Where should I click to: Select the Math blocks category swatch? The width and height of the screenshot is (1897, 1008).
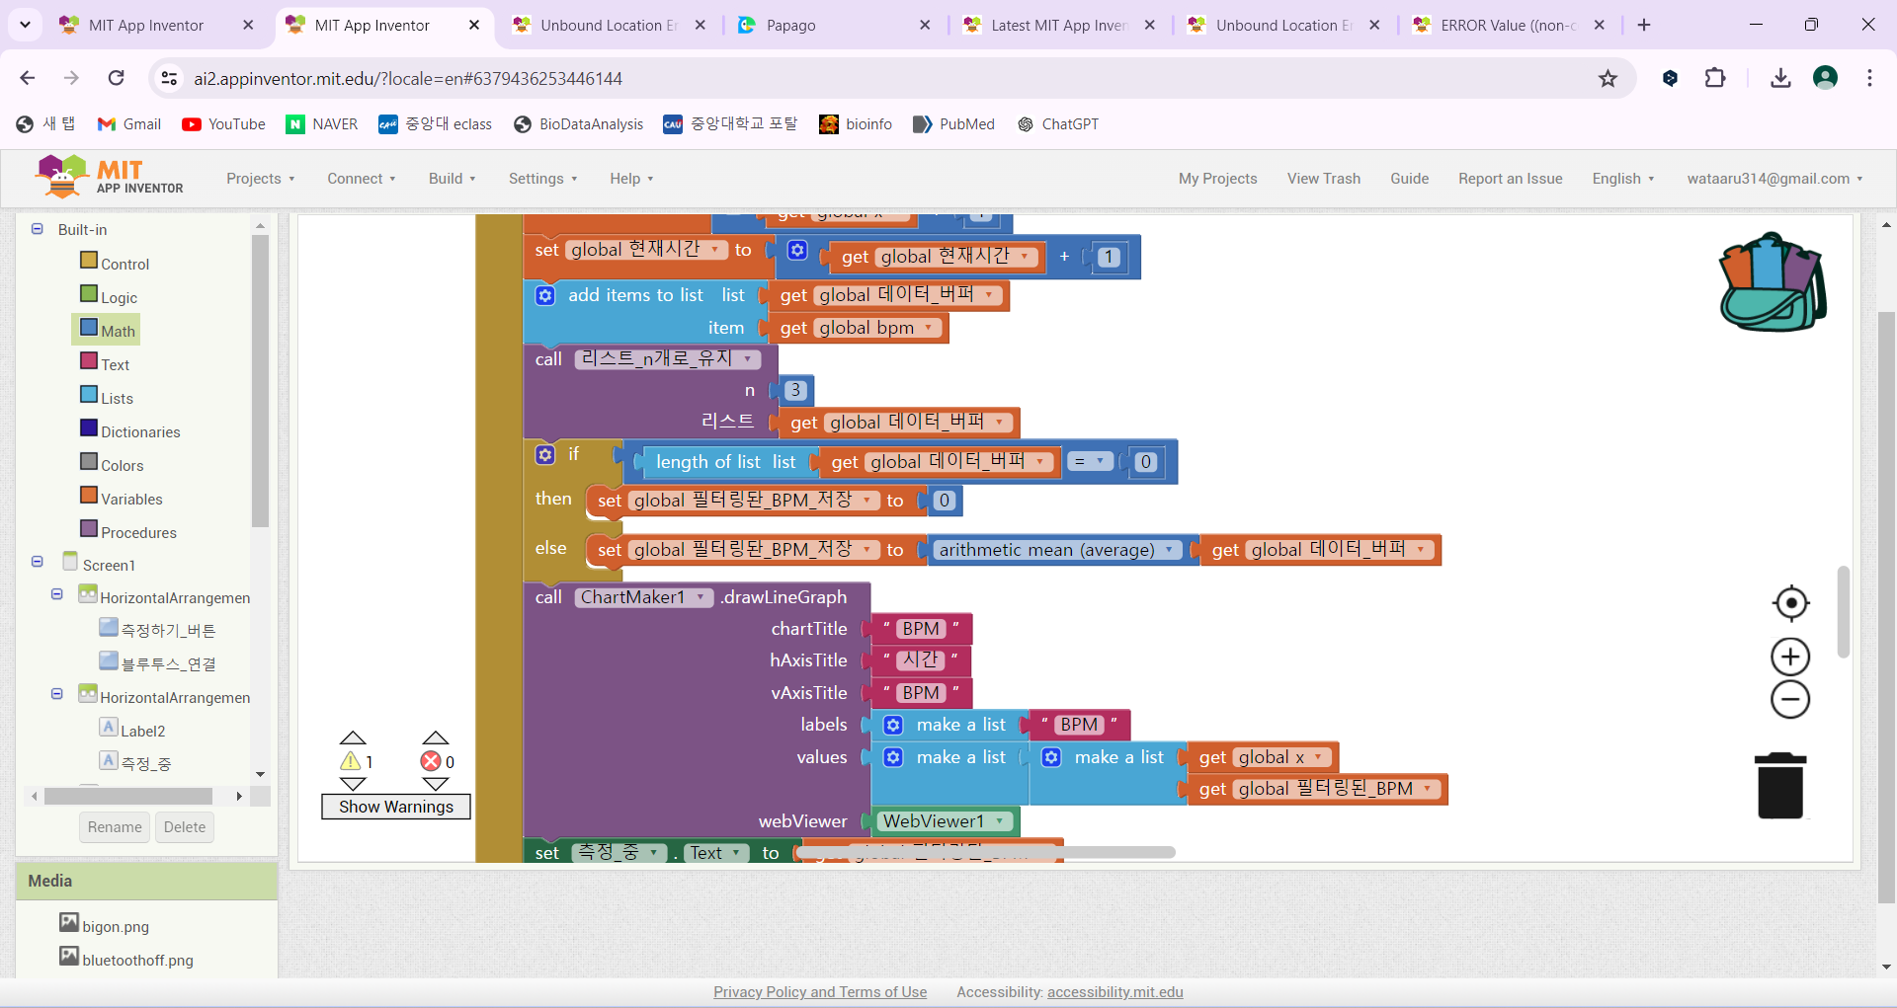click(x=89, y=328)
